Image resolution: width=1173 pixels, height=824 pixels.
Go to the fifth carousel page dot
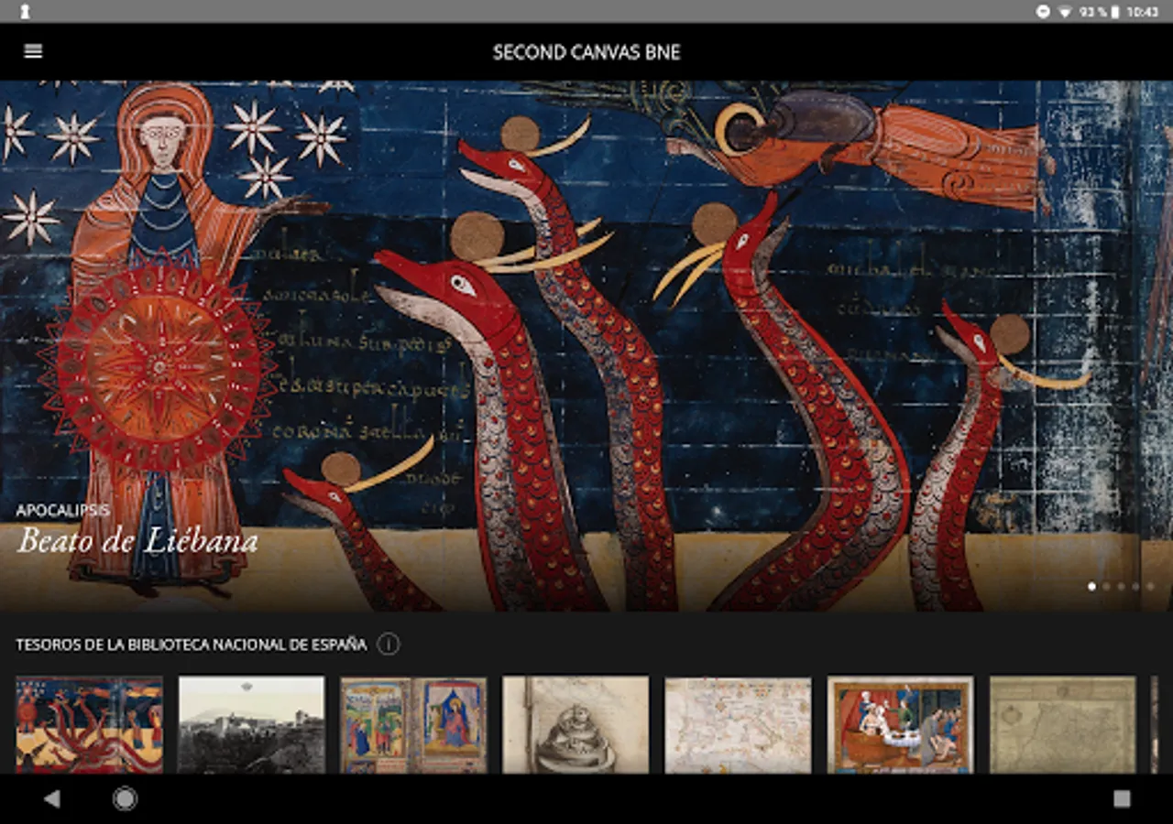pos(1150,586)
